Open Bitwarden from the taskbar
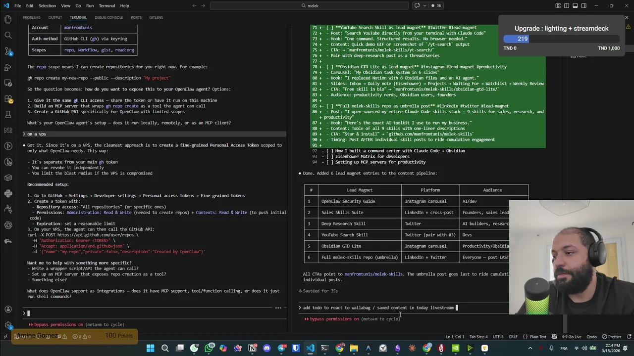This screenshot has width=634, height=356. click(x=296, y=348)
